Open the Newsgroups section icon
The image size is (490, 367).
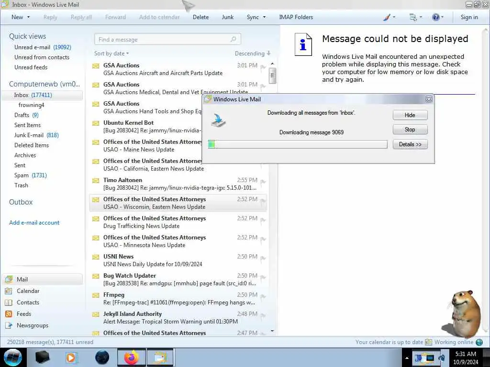pos(9,325)
